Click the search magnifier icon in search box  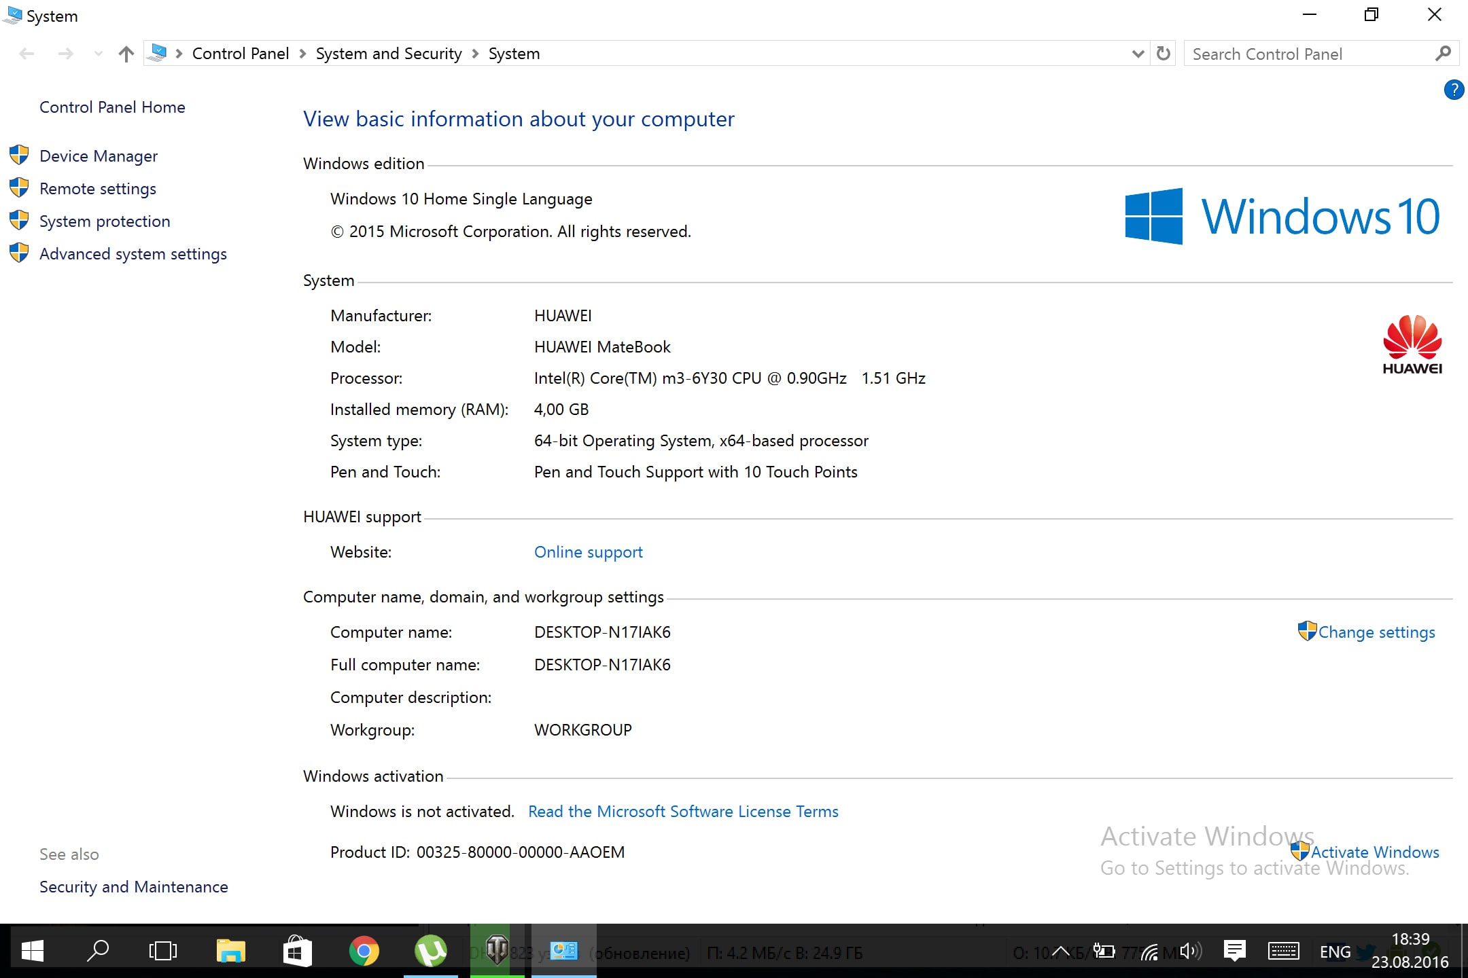point(1444,54)
